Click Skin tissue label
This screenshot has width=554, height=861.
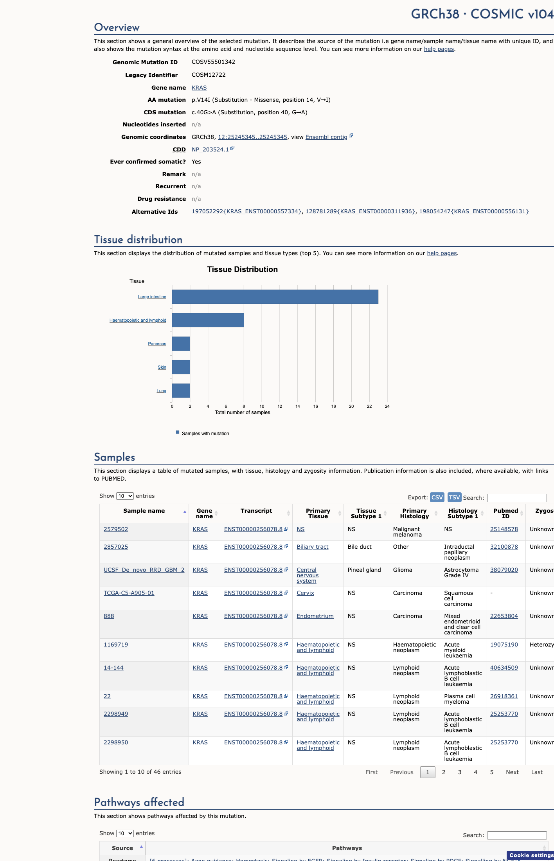(162, 367)
